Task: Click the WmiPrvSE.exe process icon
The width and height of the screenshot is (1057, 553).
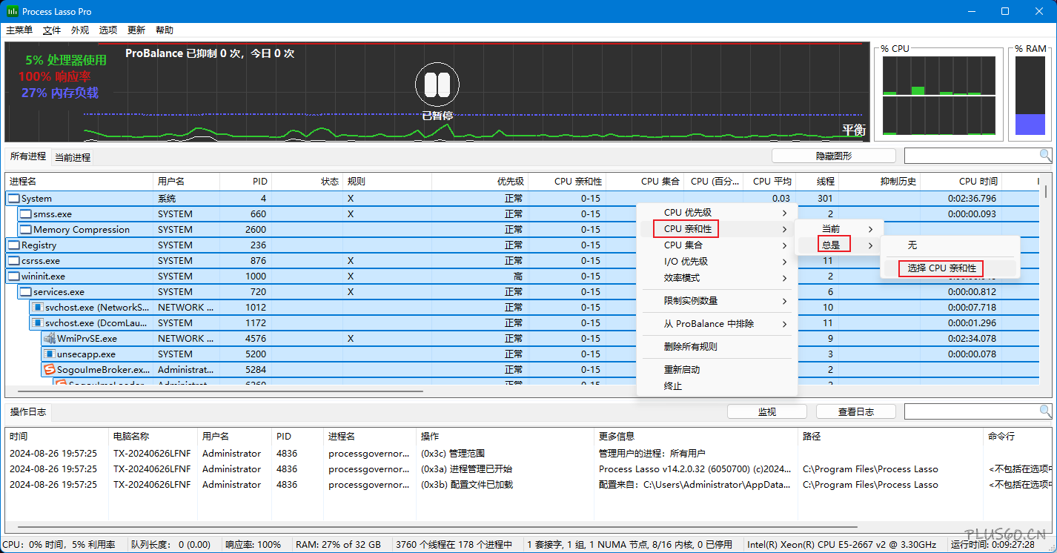Action: [x=50, y=339]
